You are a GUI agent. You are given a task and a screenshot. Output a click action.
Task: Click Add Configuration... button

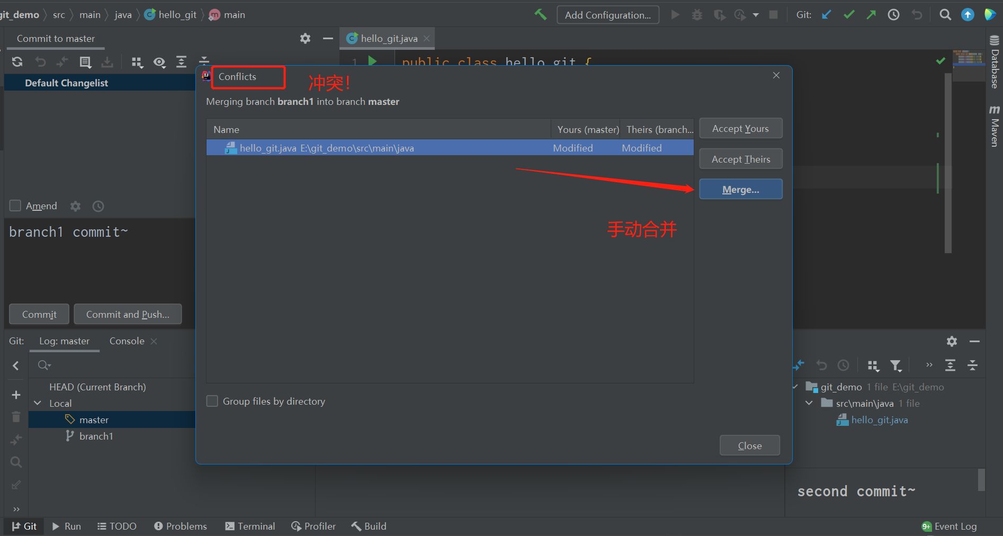[608, 15]
